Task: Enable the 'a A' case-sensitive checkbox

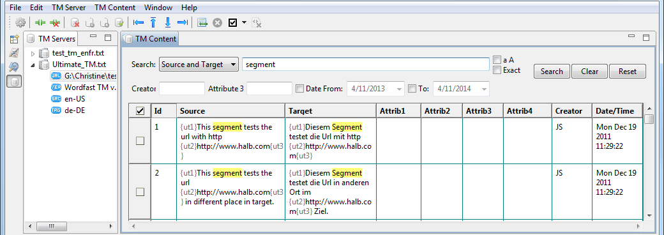Action: click(497, 60)
